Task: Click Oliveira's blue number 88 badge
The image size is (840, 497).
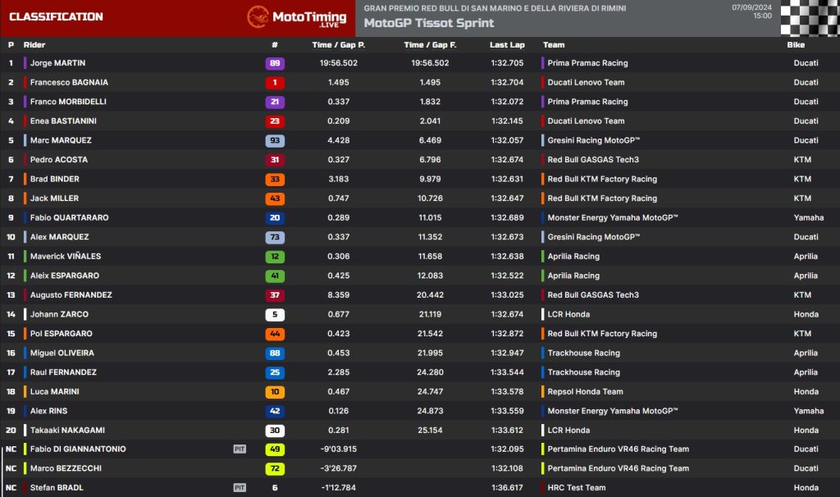Action: pos(275,353)
